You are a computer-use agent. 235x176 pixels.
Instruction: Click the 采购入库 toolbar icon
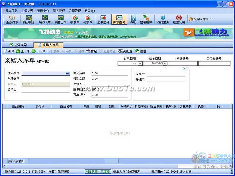(45, 19)
